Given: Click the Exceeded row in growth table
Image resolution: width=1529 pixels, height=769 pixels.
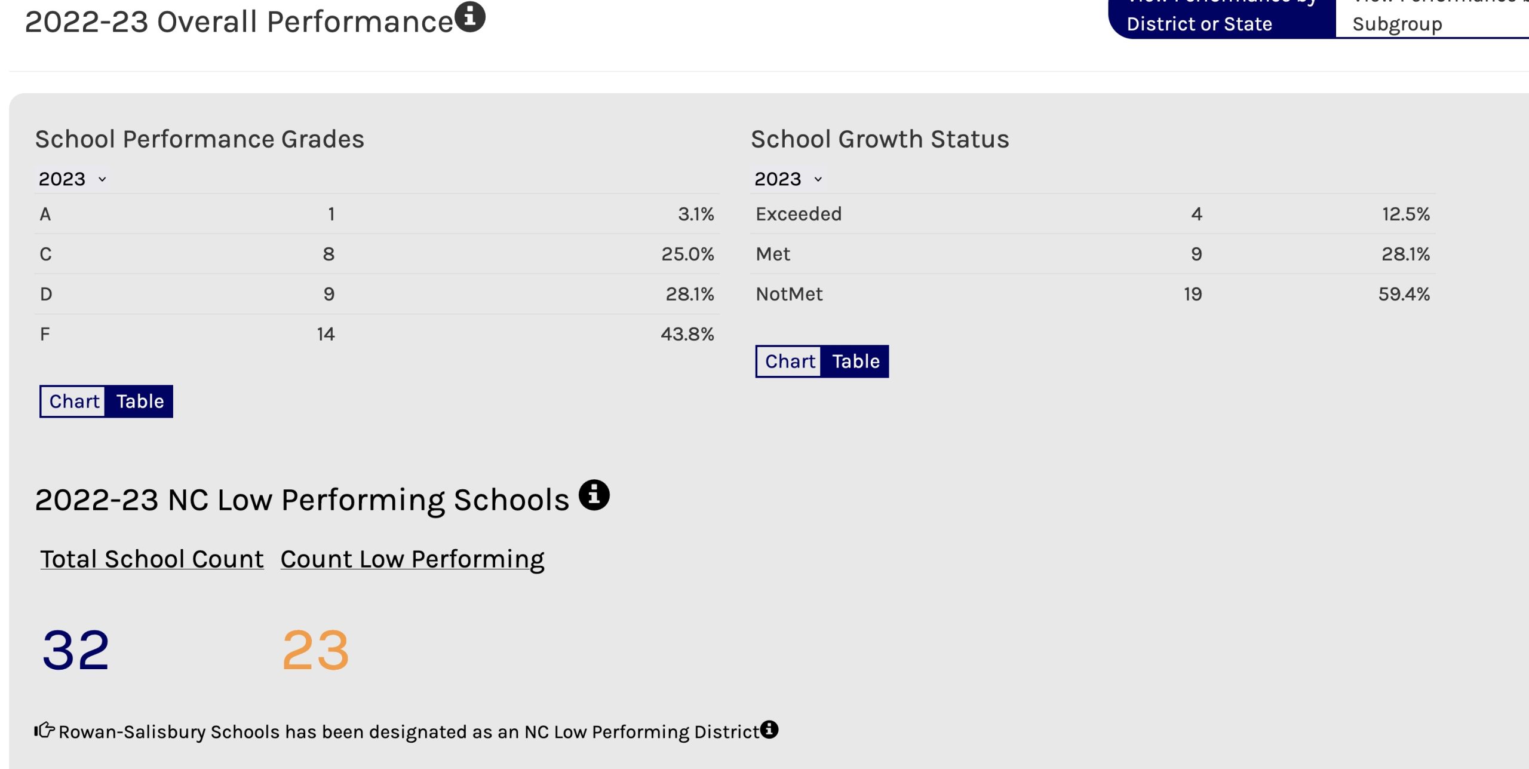Looking at the screenshot, I should 1092,213.
